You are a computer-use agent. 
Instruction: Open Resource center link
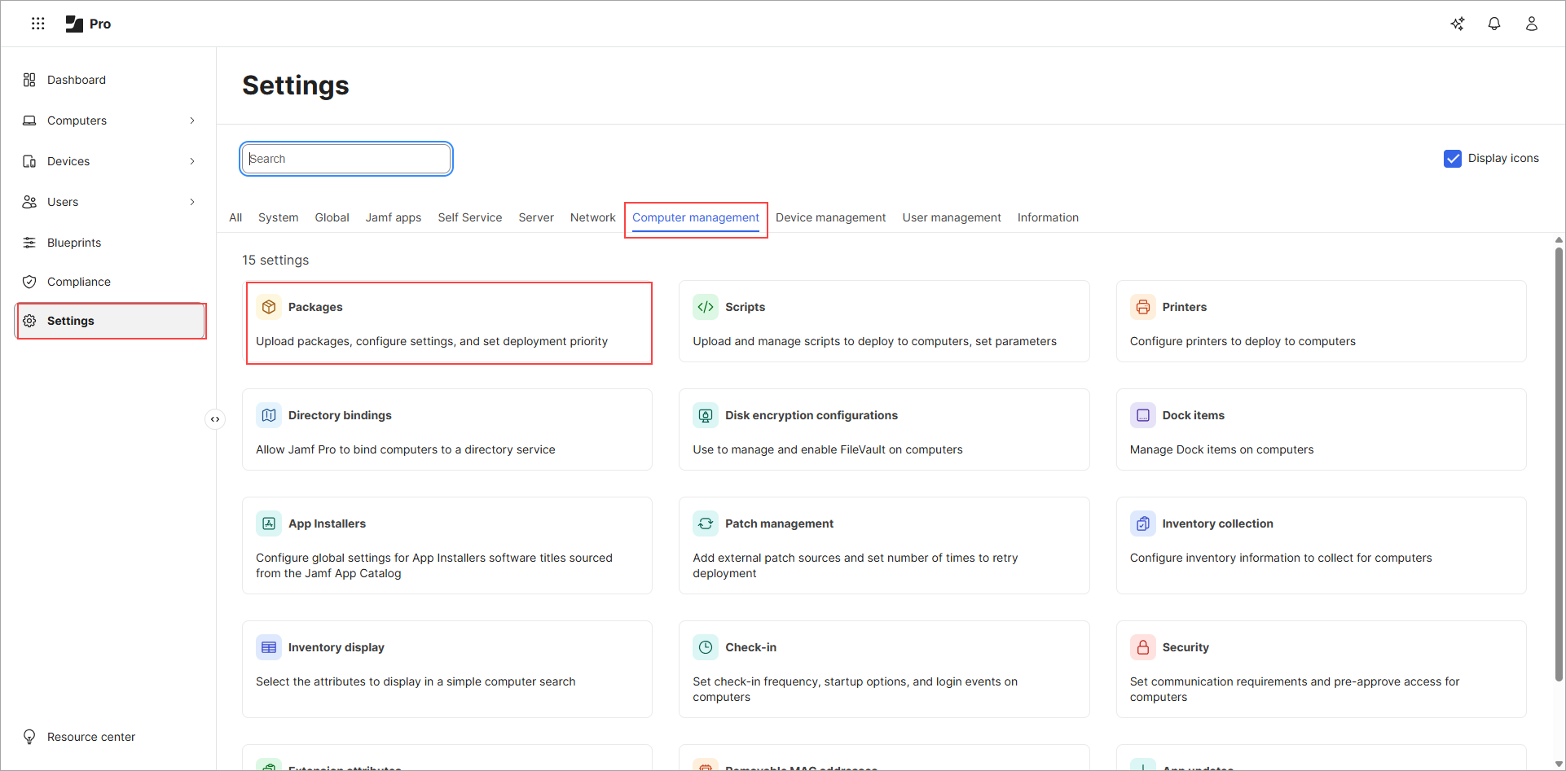(x=91, y=737)
